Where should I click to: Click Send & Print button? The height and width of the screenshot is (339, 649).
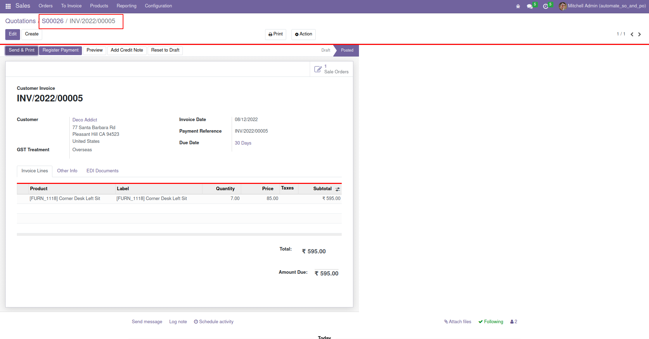click(x=22, y=51)
